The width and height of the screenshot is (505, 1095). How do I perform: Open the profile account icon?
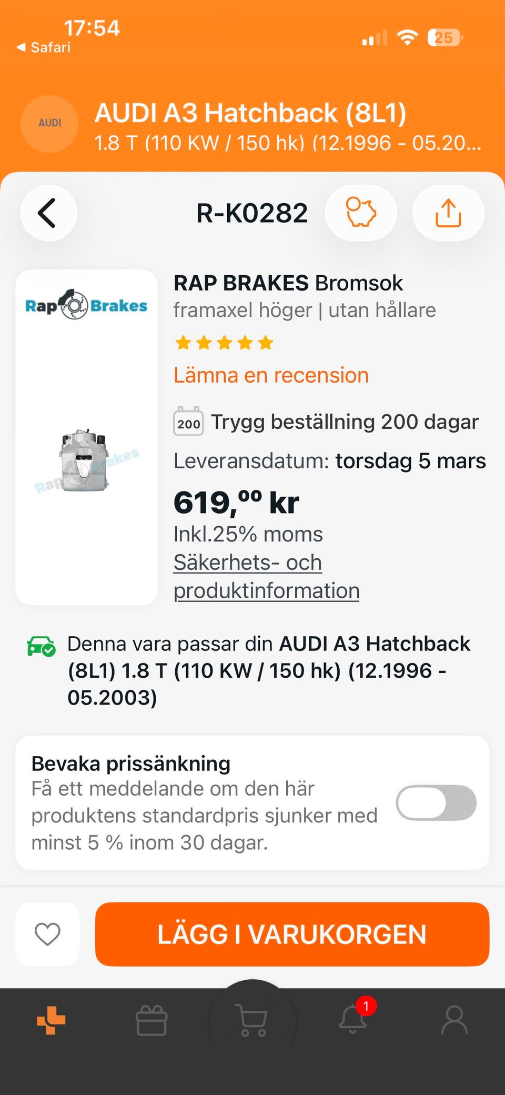click(454, 1020)
